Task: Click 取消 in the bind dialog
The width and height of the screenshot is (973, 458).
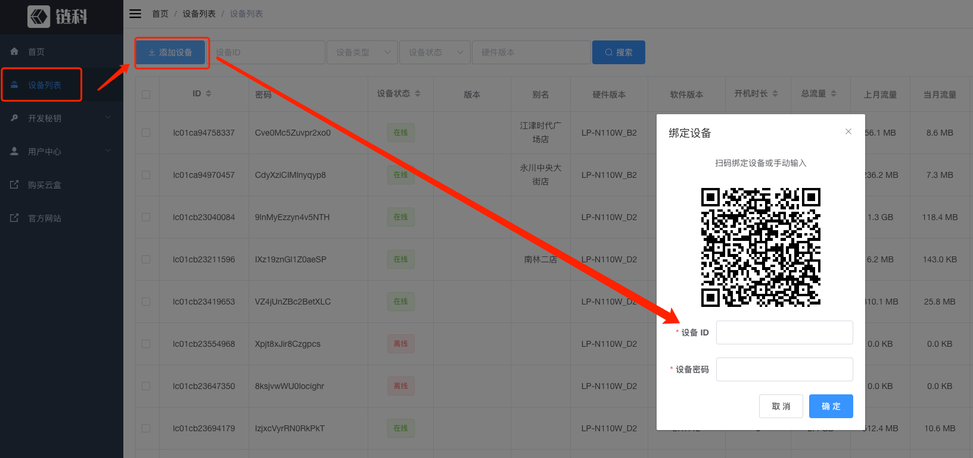Action: click(781, 406)
